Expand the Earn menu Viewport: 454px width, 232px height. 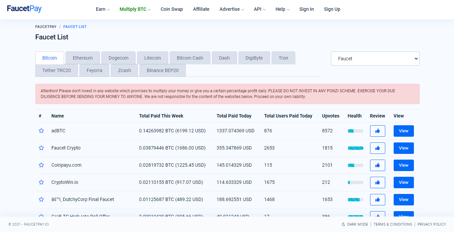coord(103,9)
